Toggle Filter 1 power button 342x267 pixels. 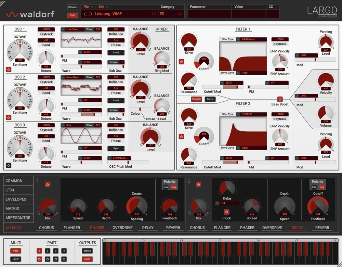181,62
